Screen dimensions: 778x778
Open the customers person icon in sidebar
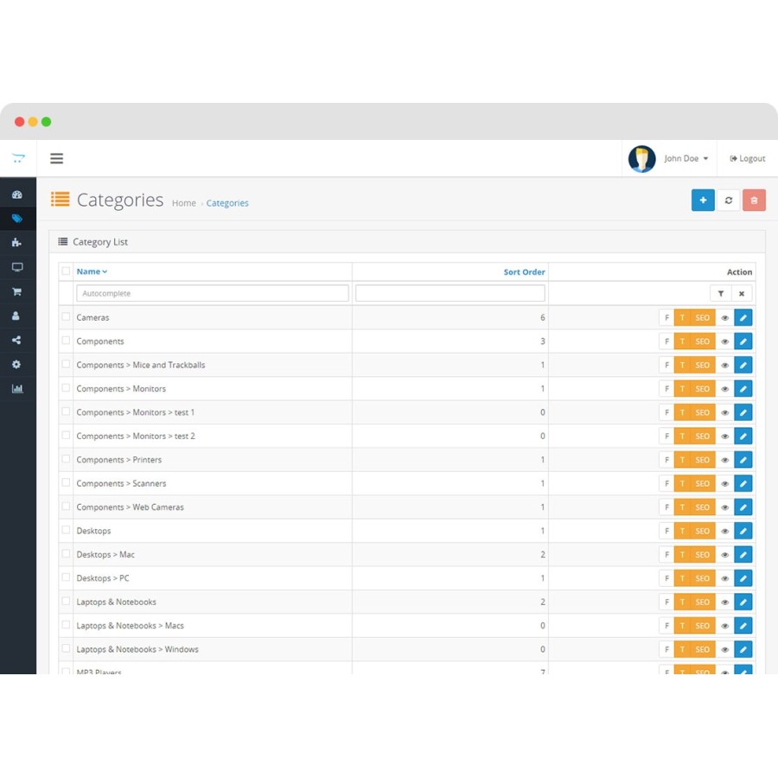coord(16,316)
